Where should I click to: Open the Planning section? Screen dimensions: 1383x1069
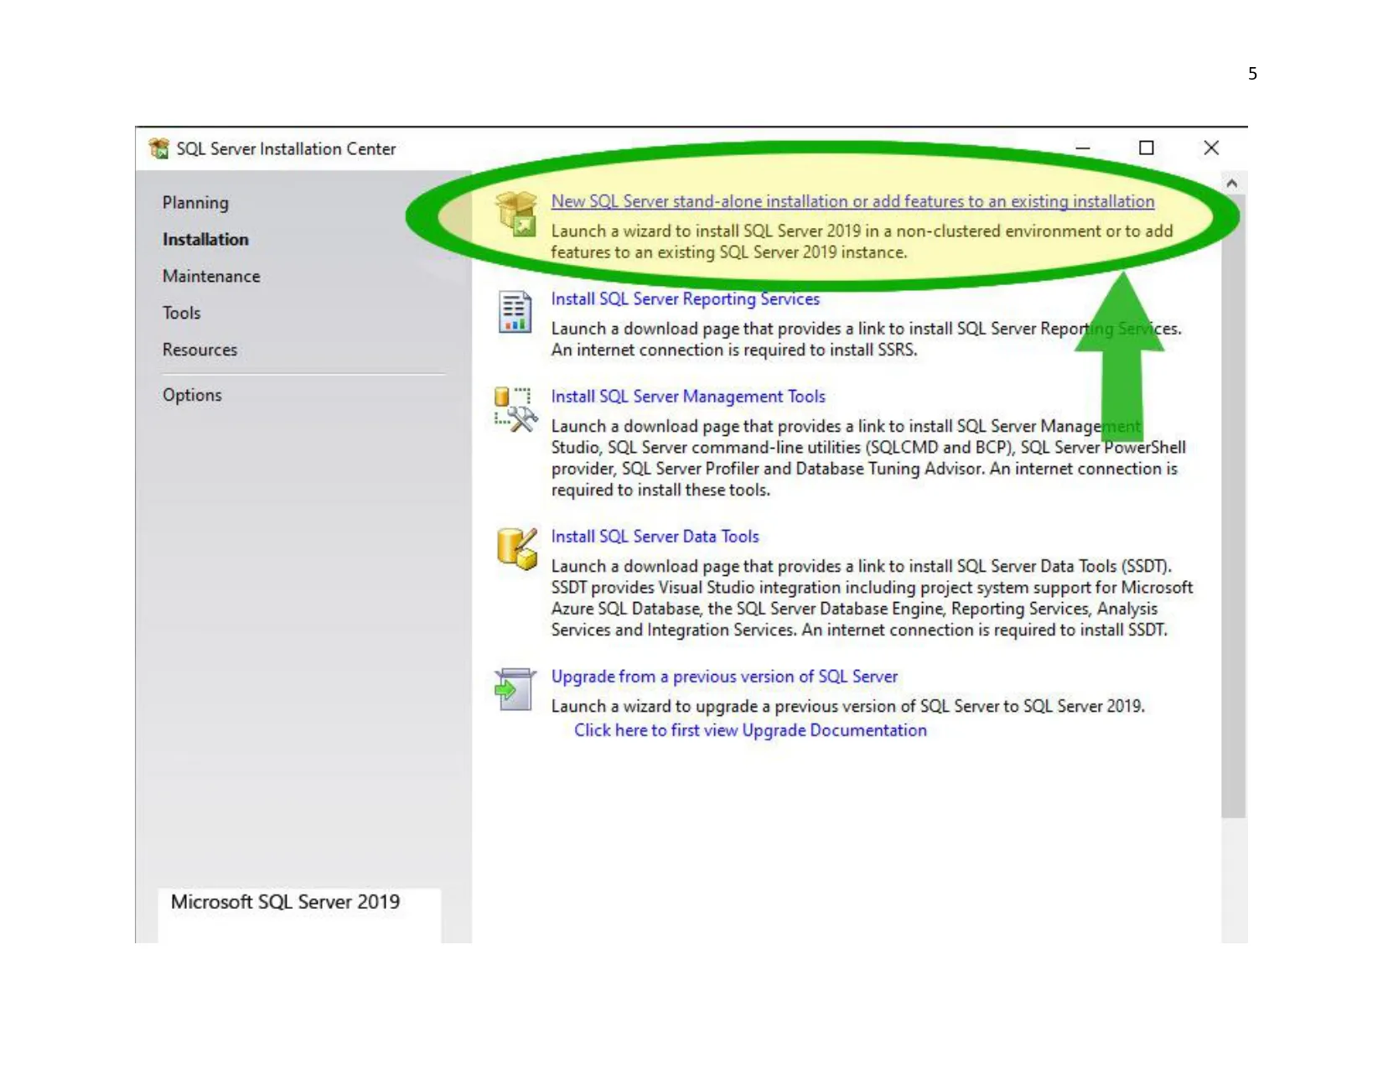[195, 203]
